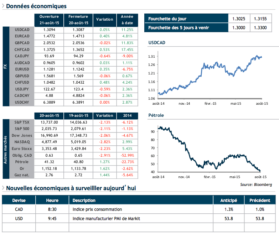Viewport: 279px width, 234px height.
Task: Select the vertical Autres marchés sidebar label
Action: point(5,148)
